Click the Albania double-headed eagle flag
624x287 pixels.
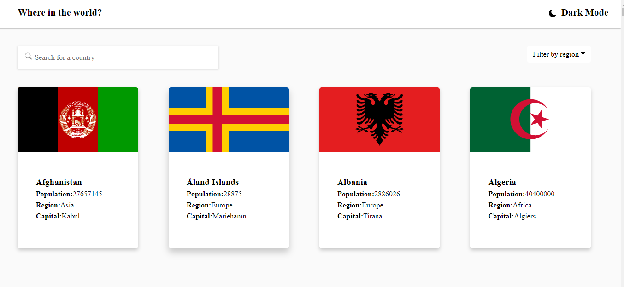[379, 120]
